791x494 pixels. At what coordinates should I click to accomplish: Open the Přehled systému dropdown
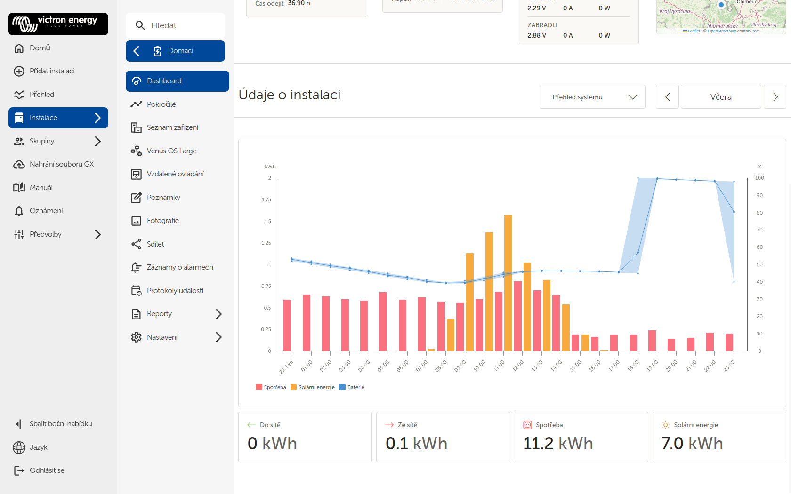(592, 97)
